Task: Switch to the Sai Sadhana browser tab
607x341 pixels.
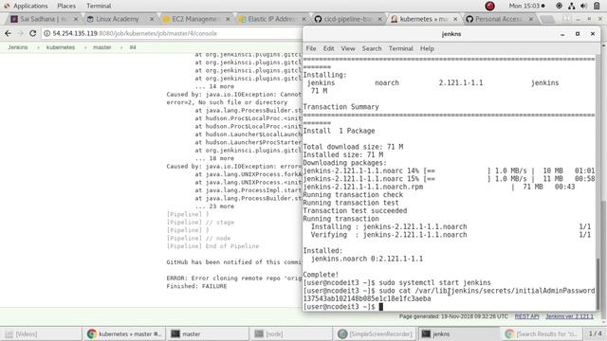Action: click(x=44, y=19)
